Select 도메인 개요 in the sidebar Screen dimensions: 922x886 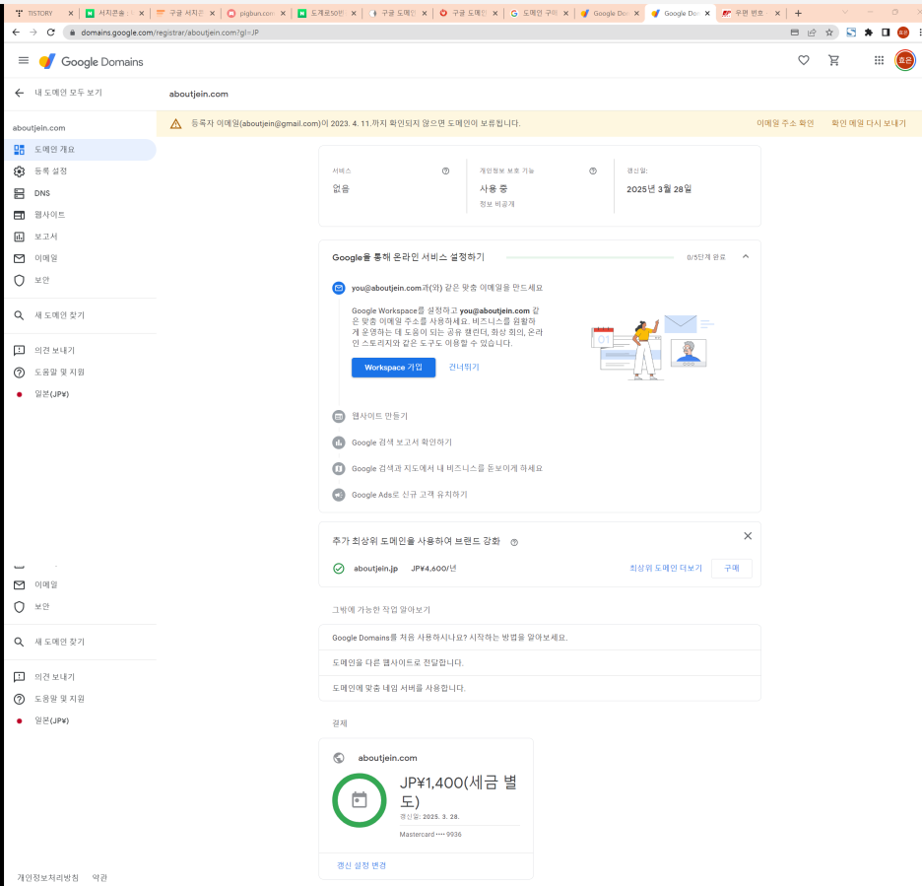pos(80,150)
